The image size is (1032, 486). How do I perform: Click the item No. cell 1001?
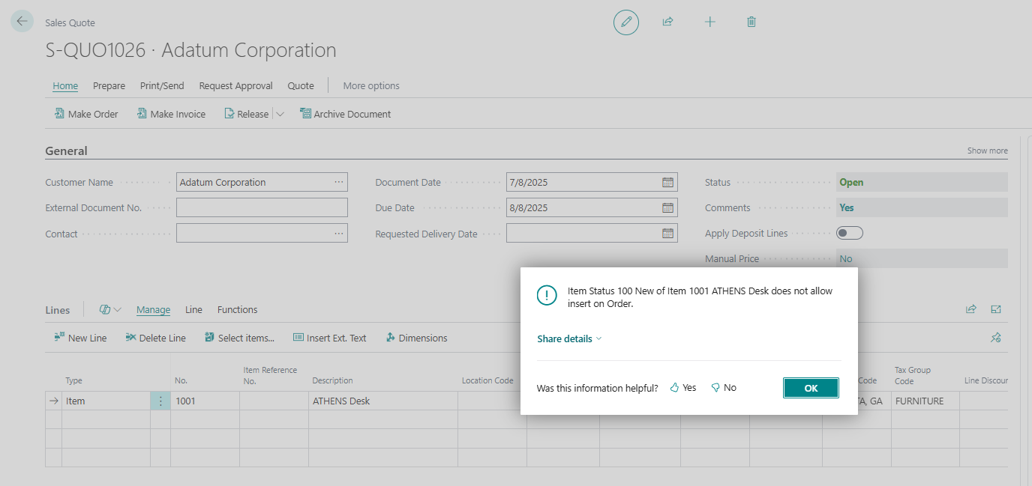(205, 401)
